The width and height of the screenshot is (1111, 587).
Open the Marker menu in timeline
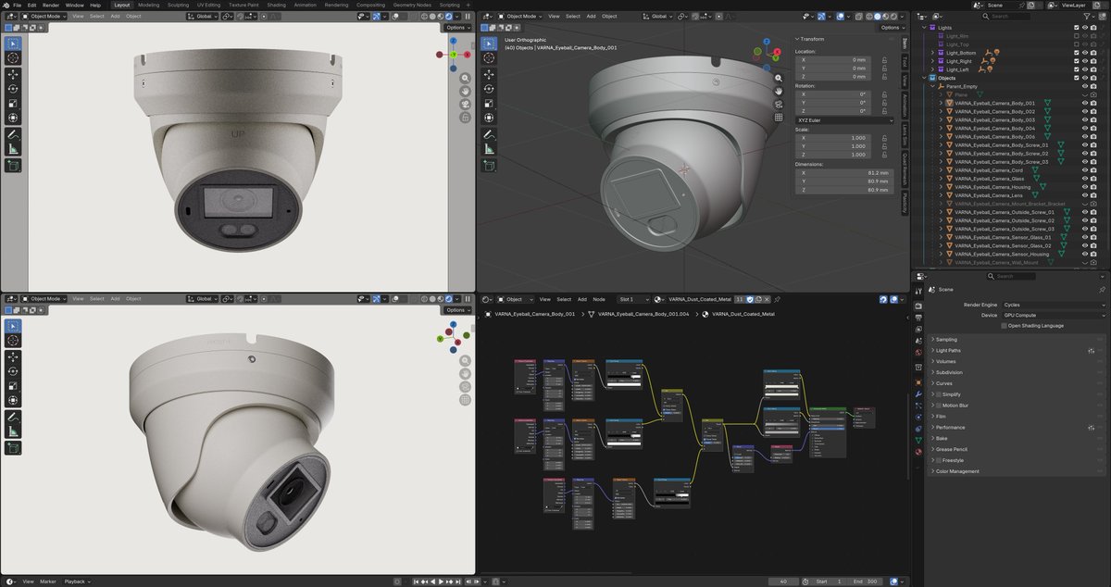[47, 581]
